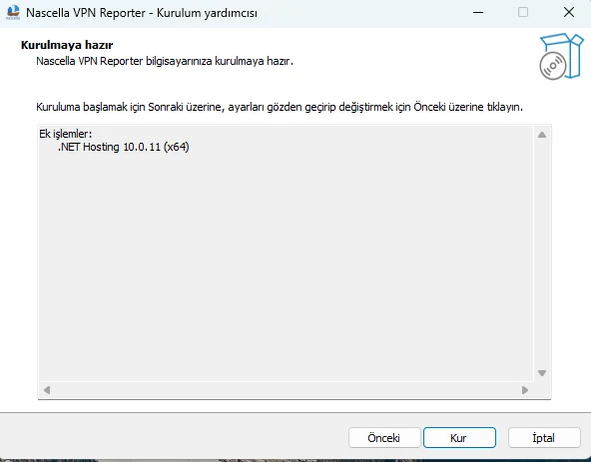This screenshot has height=462, width=591.
Task: Click the installer box and disc icon
Action: (561, 57)
